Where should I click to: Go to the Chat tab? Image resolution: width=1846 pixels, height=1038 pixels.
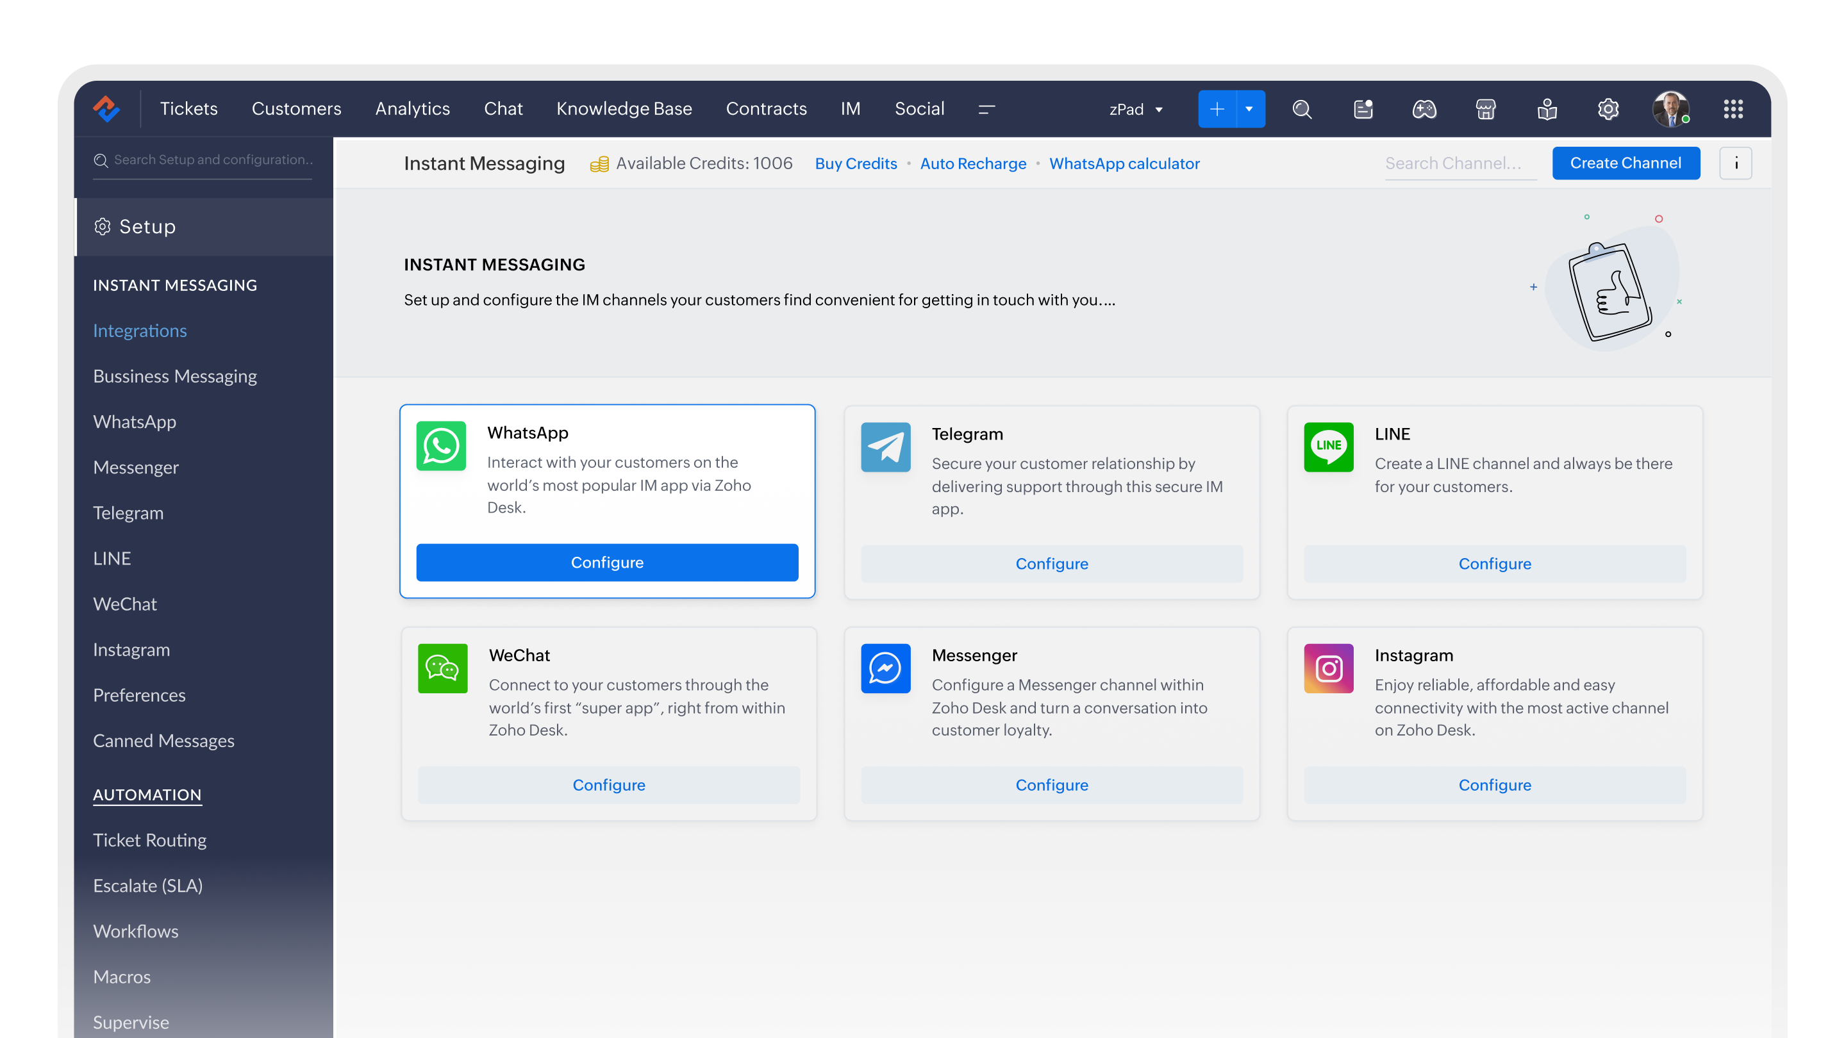click(503, 109)
